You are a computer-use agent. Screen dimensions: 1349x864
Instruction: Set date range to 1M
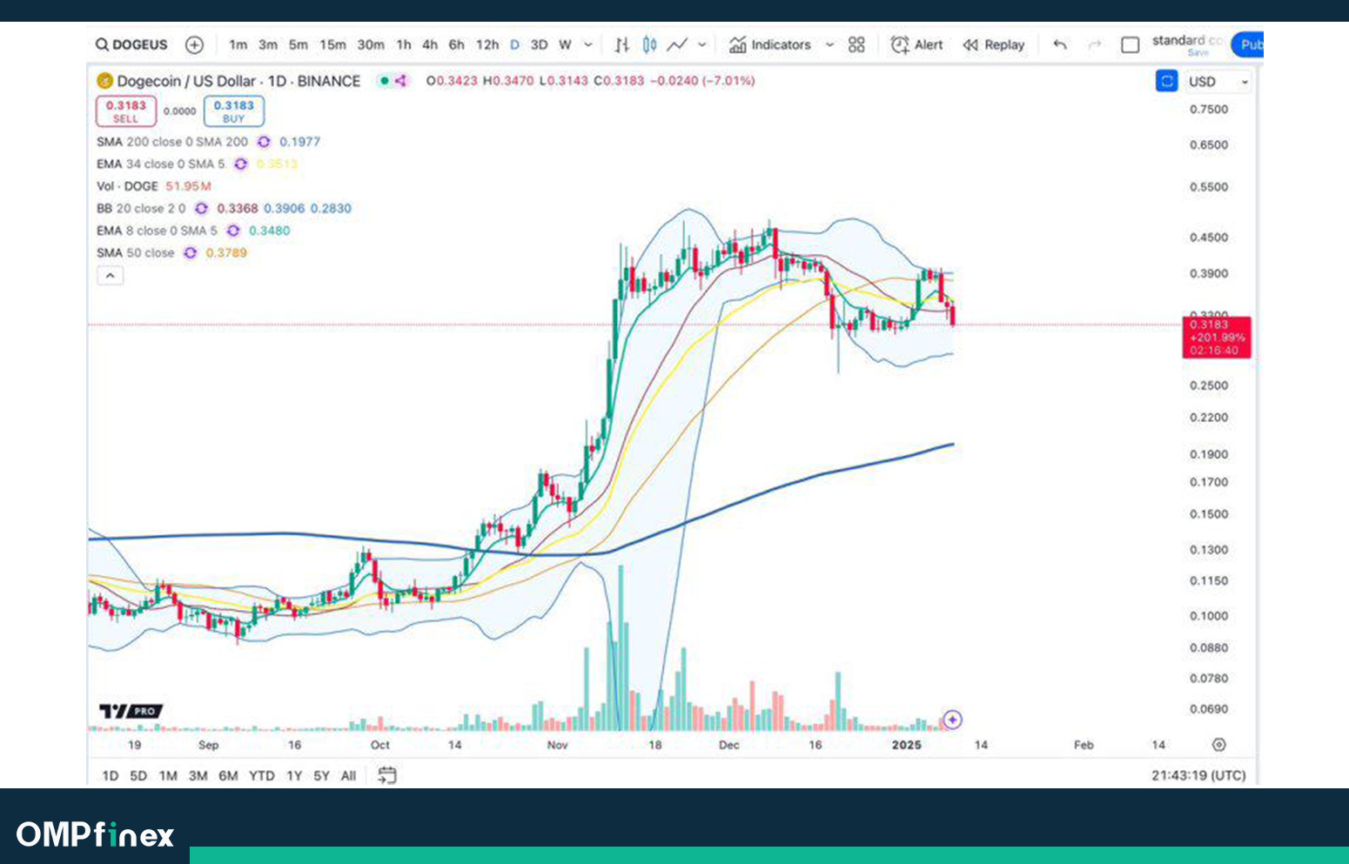(x=168, y=775)
